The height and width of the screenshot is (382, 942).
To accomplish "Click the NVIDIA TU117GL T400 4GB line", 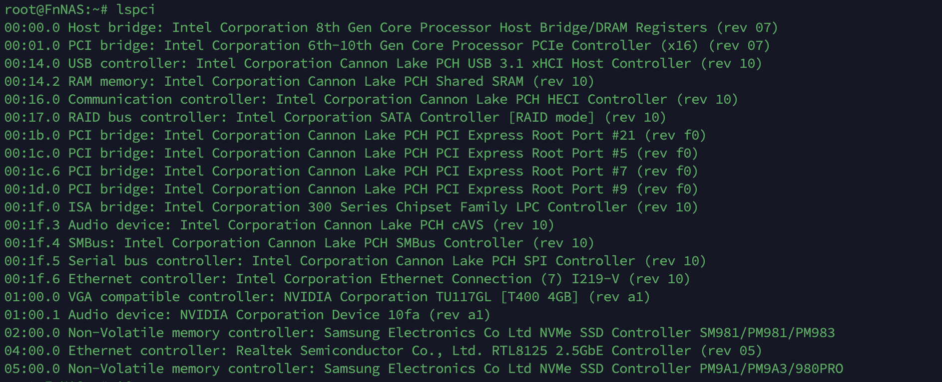I will click(x=327, y=297).
